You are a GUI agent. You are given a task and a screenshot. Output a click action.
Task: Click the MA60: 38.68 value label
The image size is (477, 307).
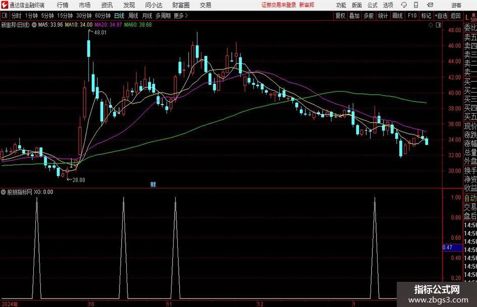point(138,25)
